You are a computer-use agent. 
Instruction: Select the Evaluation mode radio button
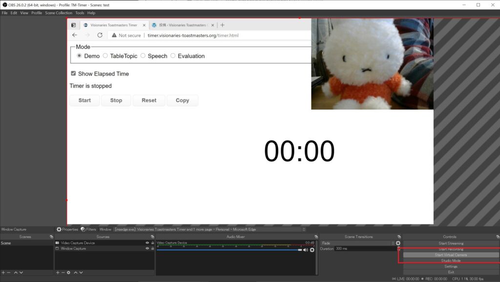tap(173, 56)
